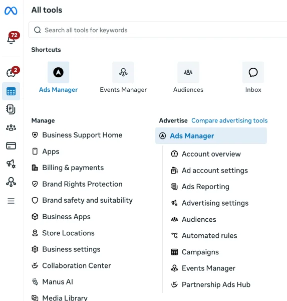This screenshot has width=287, height=301.
Task: Click Manus AI hand icon
Action: 35,282
